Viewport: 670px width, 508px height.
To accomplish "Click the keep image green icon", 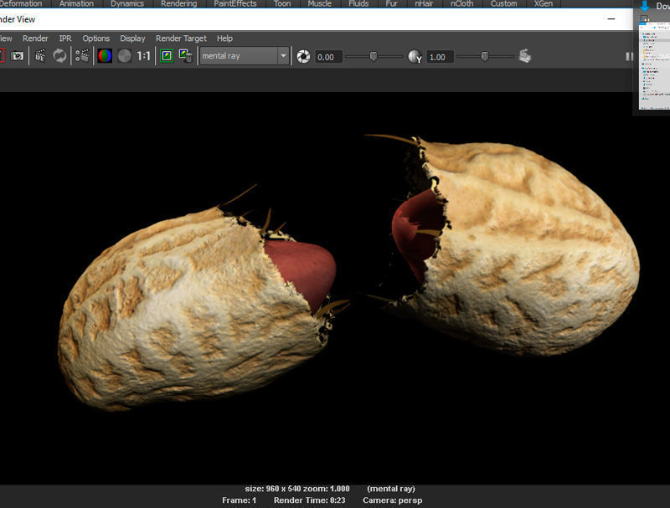I will tap(167, 56).
